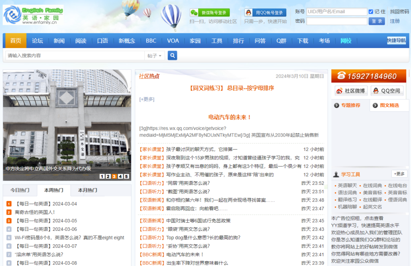Open the 帖子 search type dropdown
Viewport: 411px width, 266px height.
pos(155,56)
